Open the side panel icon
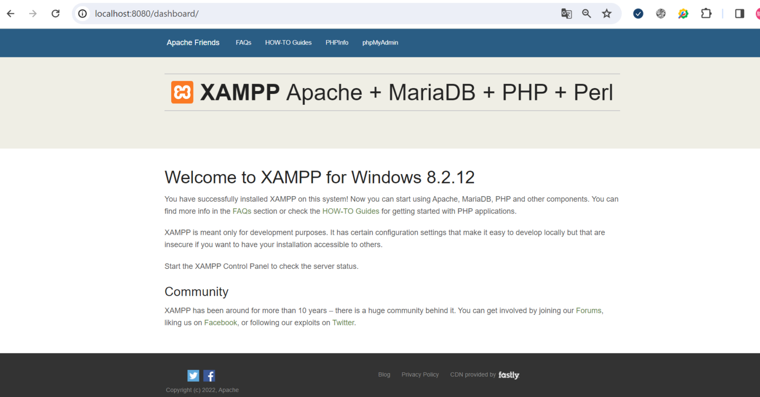 (x=739, y=13)
